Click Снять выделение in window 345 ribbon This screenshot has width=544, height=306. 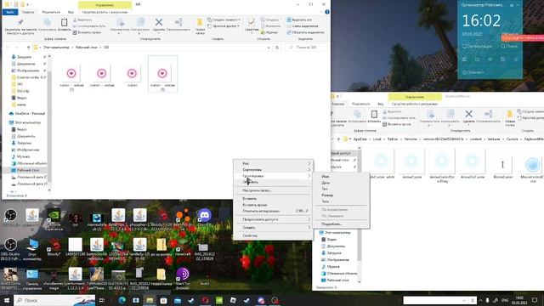click(303, 26)
